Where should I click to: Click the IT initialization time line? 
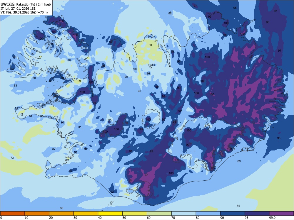[x=18, y=9]
